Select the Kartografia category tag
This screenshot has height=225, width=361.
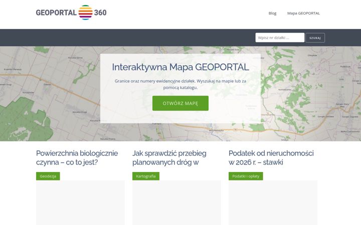click(146, 176)
